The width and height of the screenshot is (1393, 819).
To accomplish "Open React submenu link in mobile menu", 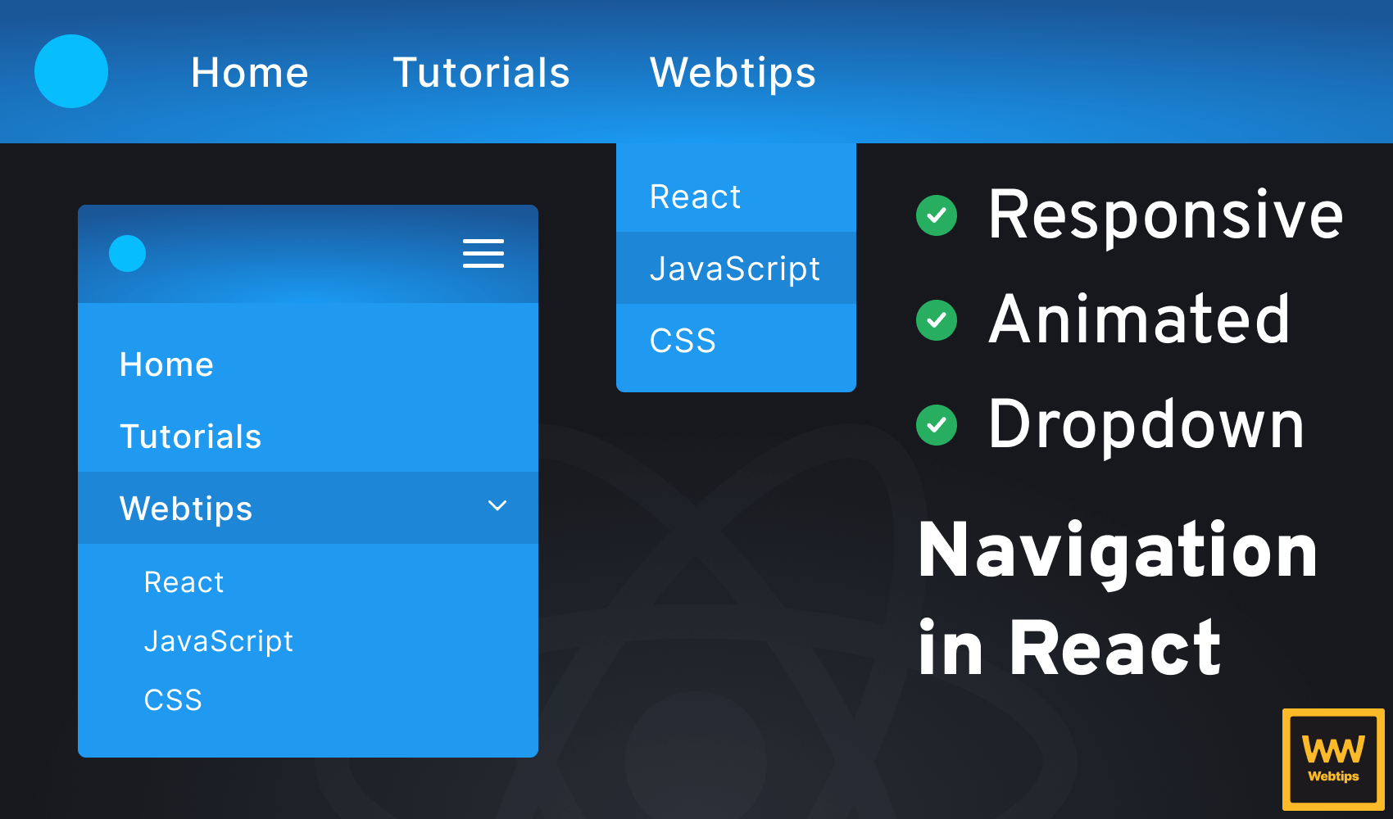I will (x=184, y=582).
